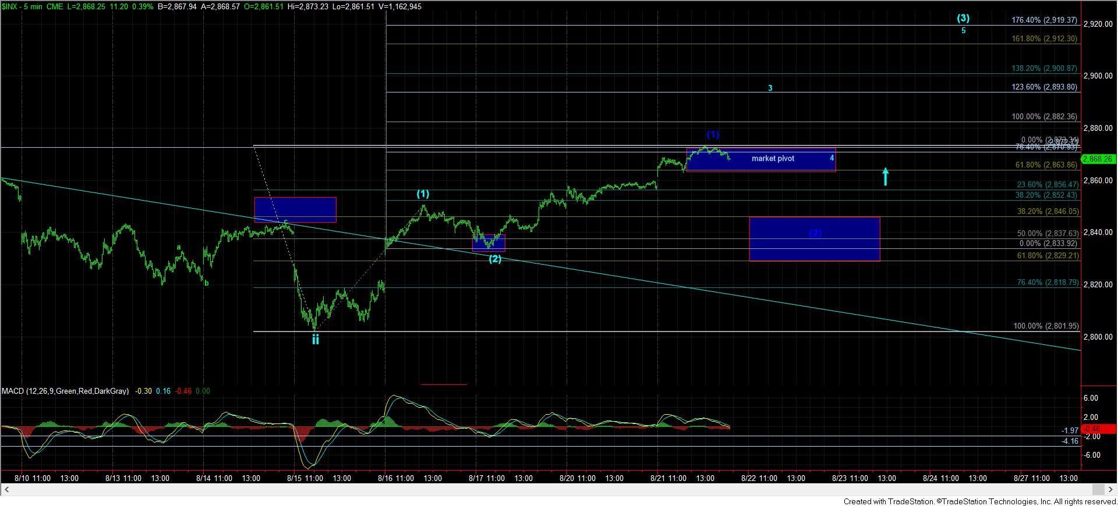Select the 'market pivot' blue box
The image size is (1118, 506).
click(760, 159)
